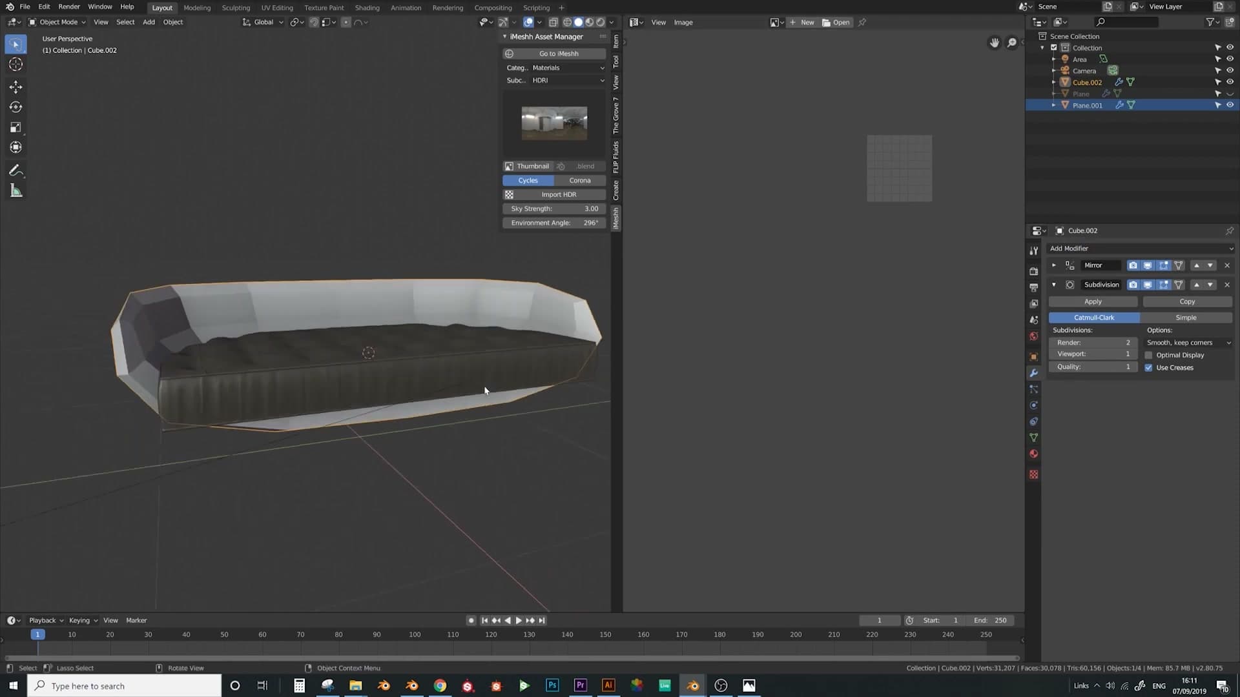The height and width of the screenshot is (697, 1240).
Task: Open the Render menu
Action: (x=69, y=7)
